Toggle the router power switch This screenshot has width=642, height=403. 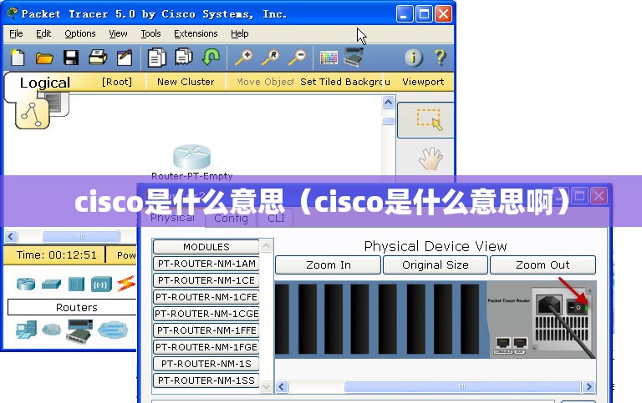(577, 307)
